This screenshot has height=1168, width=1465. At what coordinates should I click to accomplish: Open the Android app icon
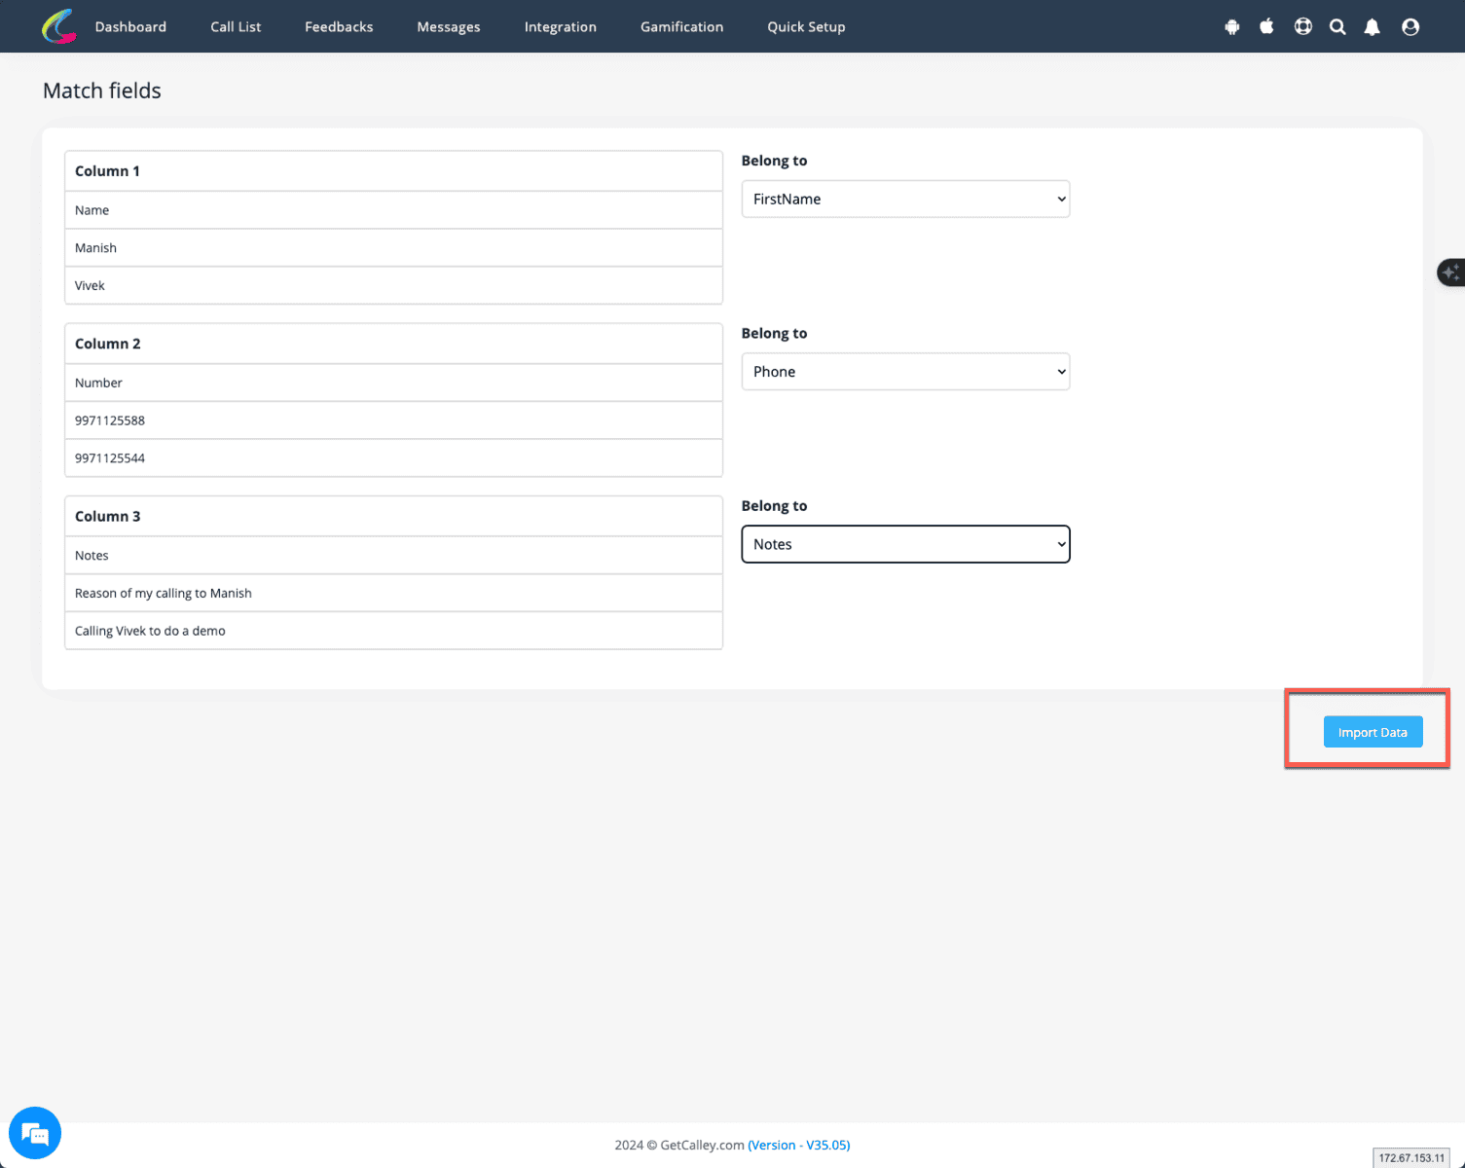tap(1232, 27)
